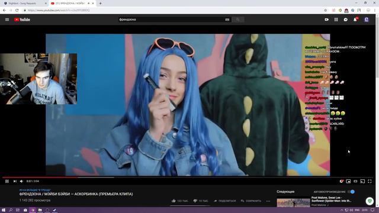Go back in browser history
The width and height of the screenshot is (379, 213).
pyautogui.click(x=4, y=11)
